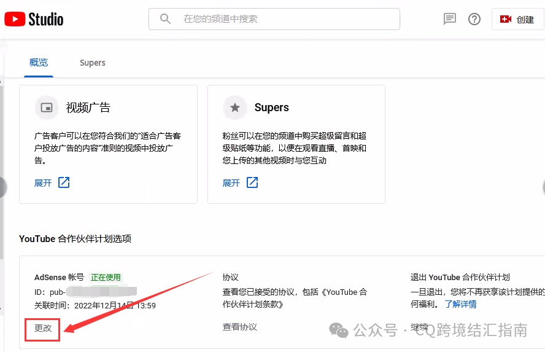
Task: Click external-link icon in Supers card
Action: tap(252, 182)
